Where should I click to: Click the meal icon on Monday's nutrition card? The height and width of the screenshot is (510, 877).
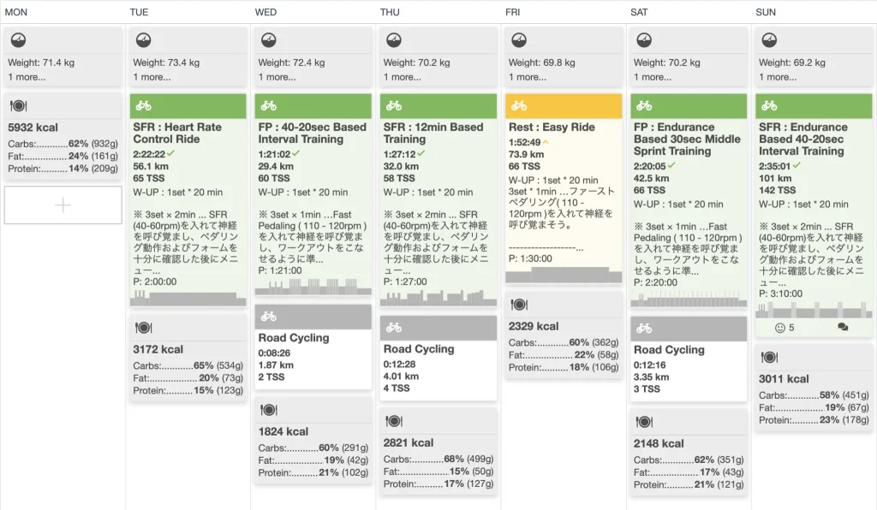19,106
